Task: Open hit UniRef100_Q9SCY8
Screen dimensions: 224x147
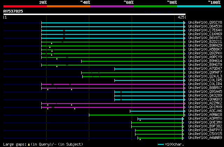Action: pos(205,22)
